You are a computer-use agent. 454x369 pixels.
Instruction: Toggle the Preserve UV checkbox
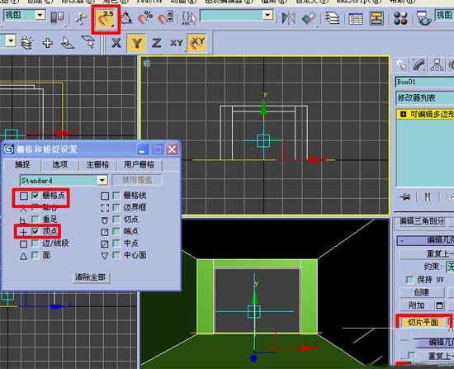[409, 280]
